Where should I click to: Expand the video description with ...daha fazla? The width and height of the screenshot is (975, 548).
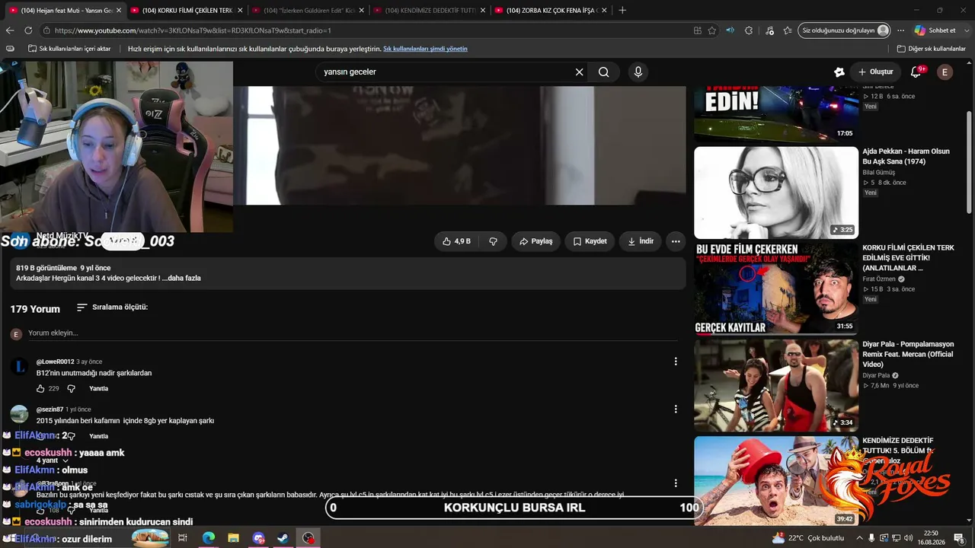pyautogui.click(x=181, y=279)
